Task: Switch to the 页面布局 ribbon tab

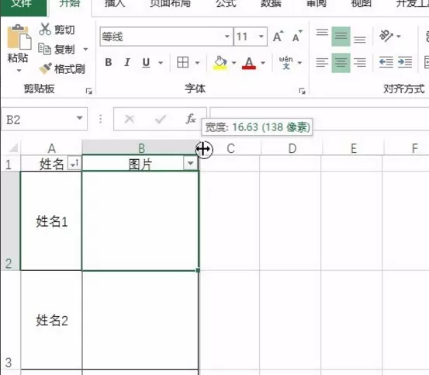Action: click(170, 4)
